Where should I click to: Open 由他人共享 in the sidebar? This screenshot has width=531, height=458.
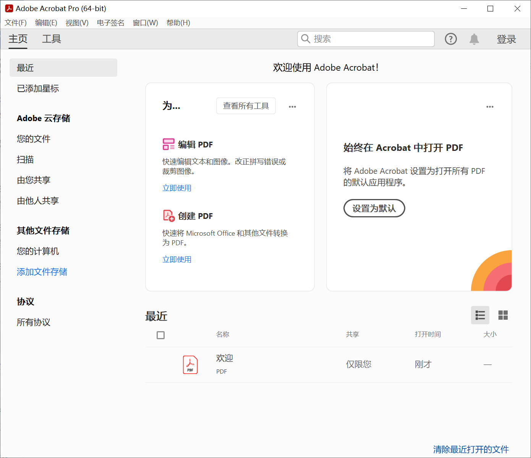[38, 201]
